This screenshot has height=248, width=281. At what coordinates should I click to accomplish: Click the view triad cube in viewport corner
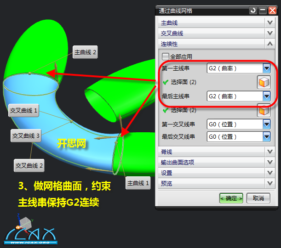[25, 223]
